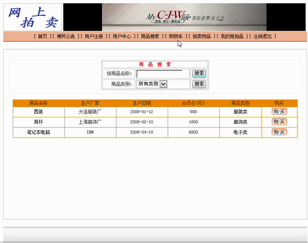Viewport: 308px width, 243px height.
Task: Click the 会员价(元) column header
Action: click(x=193, y=103)
